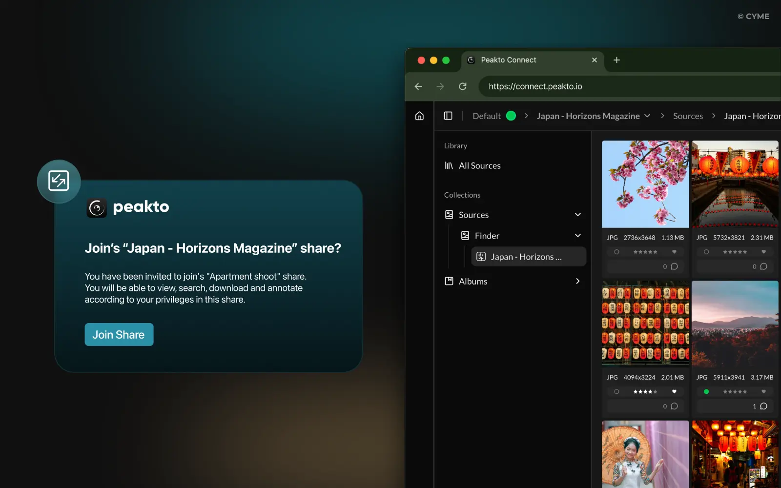Toggle the circle marker on lantern wall photo
Viewport: 781px width, 488px height.
point(617,392)
